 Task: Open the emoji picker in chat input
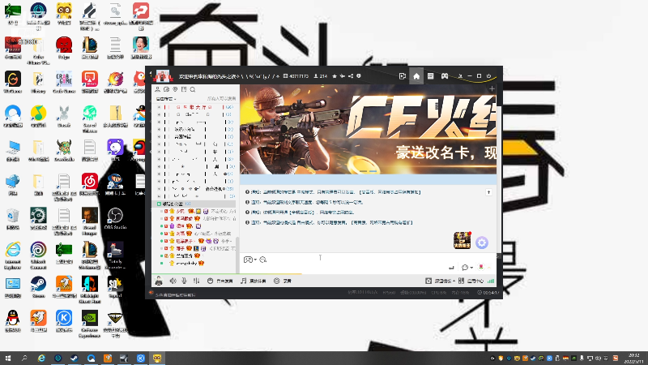(262, 260)
